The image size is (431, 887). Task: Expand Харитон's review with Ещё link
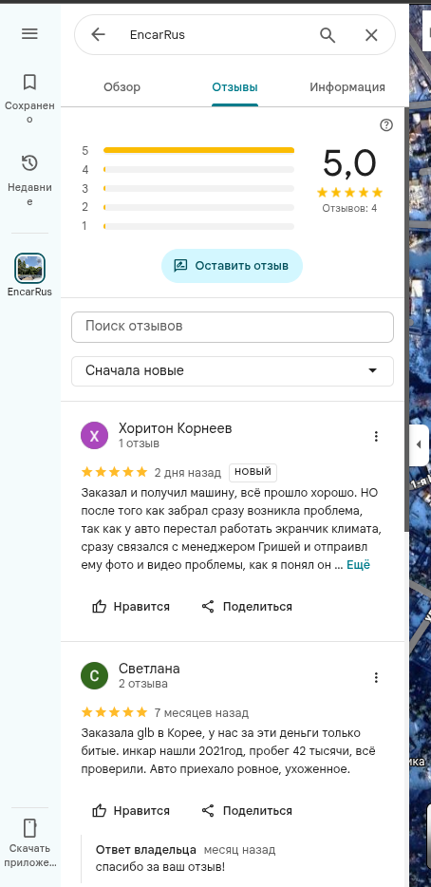358,564
